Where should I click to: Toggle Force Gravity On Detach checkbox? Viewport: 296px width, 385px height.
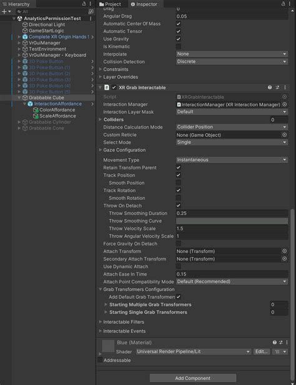pyautogui.click(x=178, y=243)
